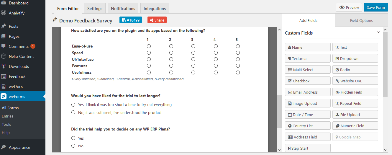Screen dimensions: 392x155
Task: Open the Field Options tab
Action: (361, 20)
